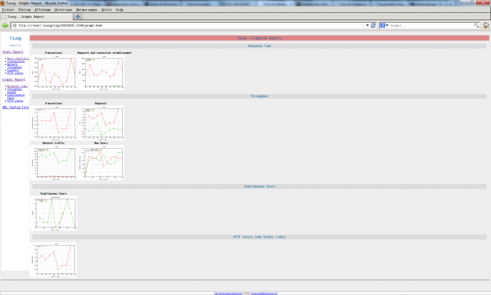Viewport: 491px width, 295px height.
Task: Click the Simultaneous Users sidebar link
Action: tap(16, 96)
